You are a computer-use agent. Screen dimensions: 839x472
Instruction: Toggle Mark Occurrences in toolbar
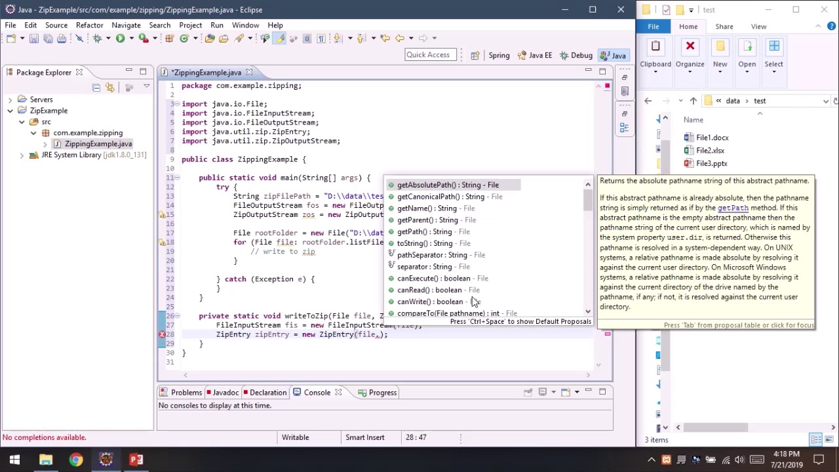pos(279,38)
